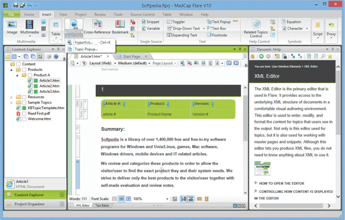The width and height of the screenshot is (345, 220).
Task: Switch to Text Editor tab at bottom
Action: (x=102, y=206)
